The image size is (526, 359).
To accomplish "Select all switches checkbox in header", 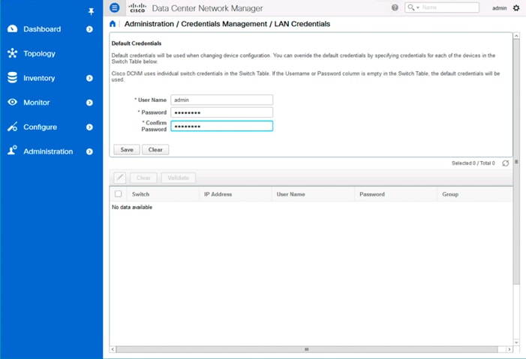I will coord(118,194).
